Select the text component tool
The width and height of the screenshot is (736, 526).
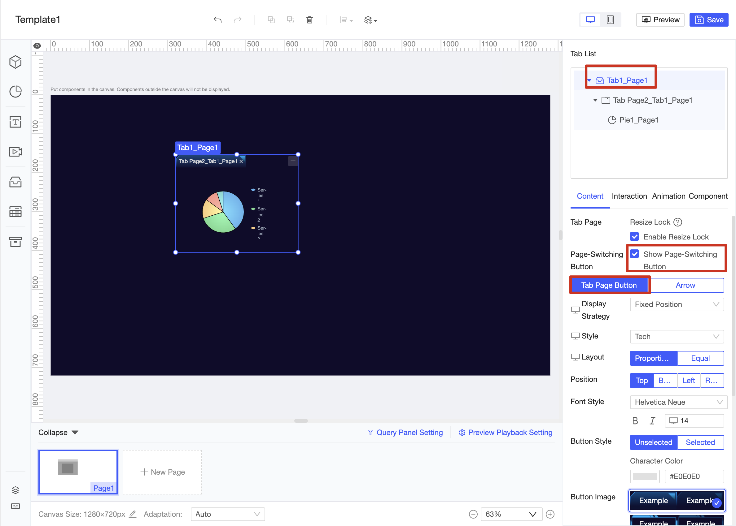tap(15, 122)
